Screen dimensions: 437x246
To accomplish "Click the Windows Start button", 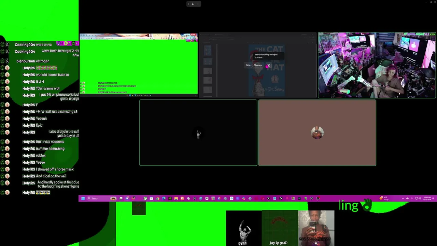I will [83, 199].
